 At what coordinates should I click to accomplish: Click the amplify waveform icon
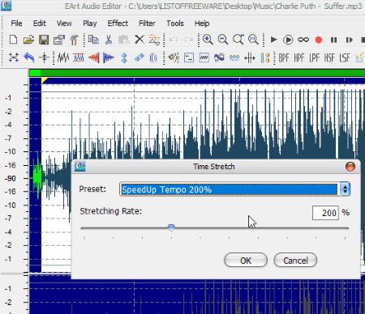pos(63,57)
